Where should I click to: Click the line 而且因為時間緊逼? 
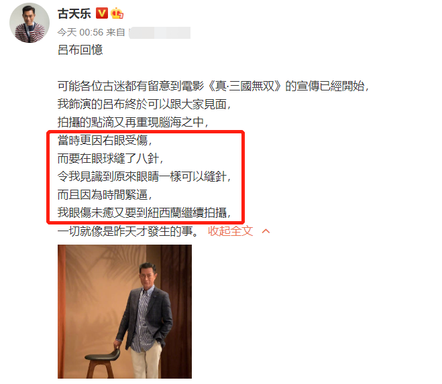tap(105, 194)
